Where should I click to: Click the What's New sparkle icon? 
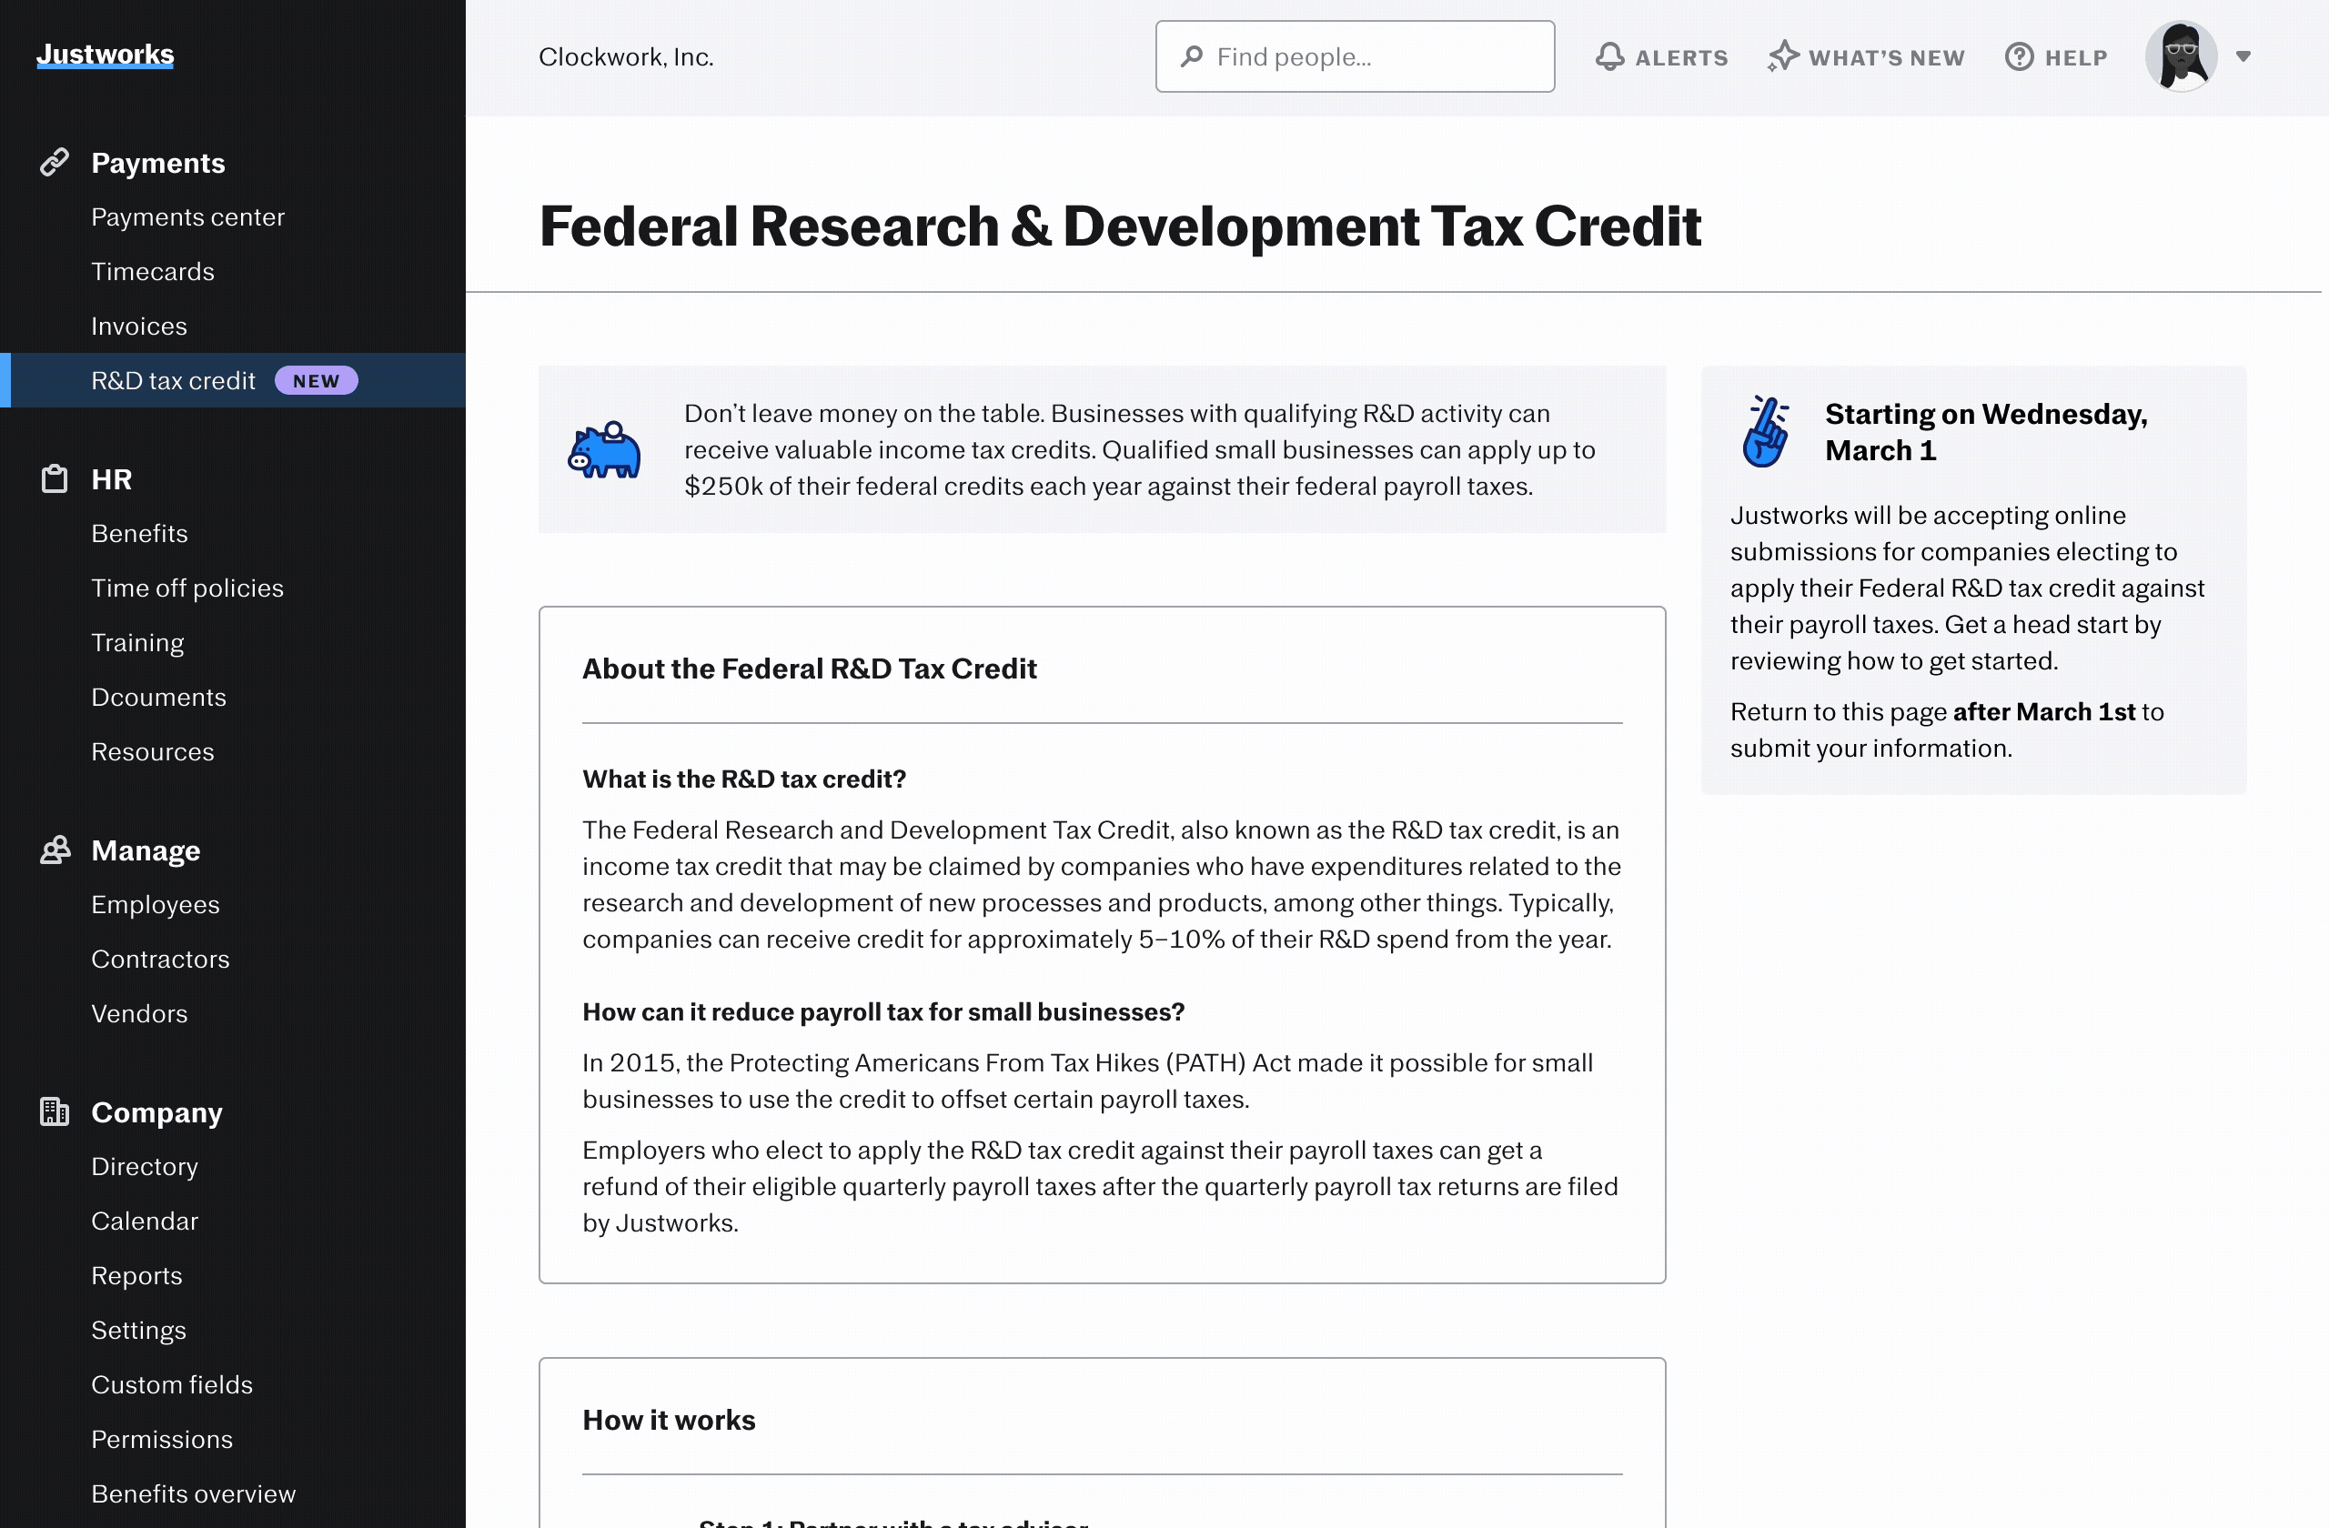1783,56
